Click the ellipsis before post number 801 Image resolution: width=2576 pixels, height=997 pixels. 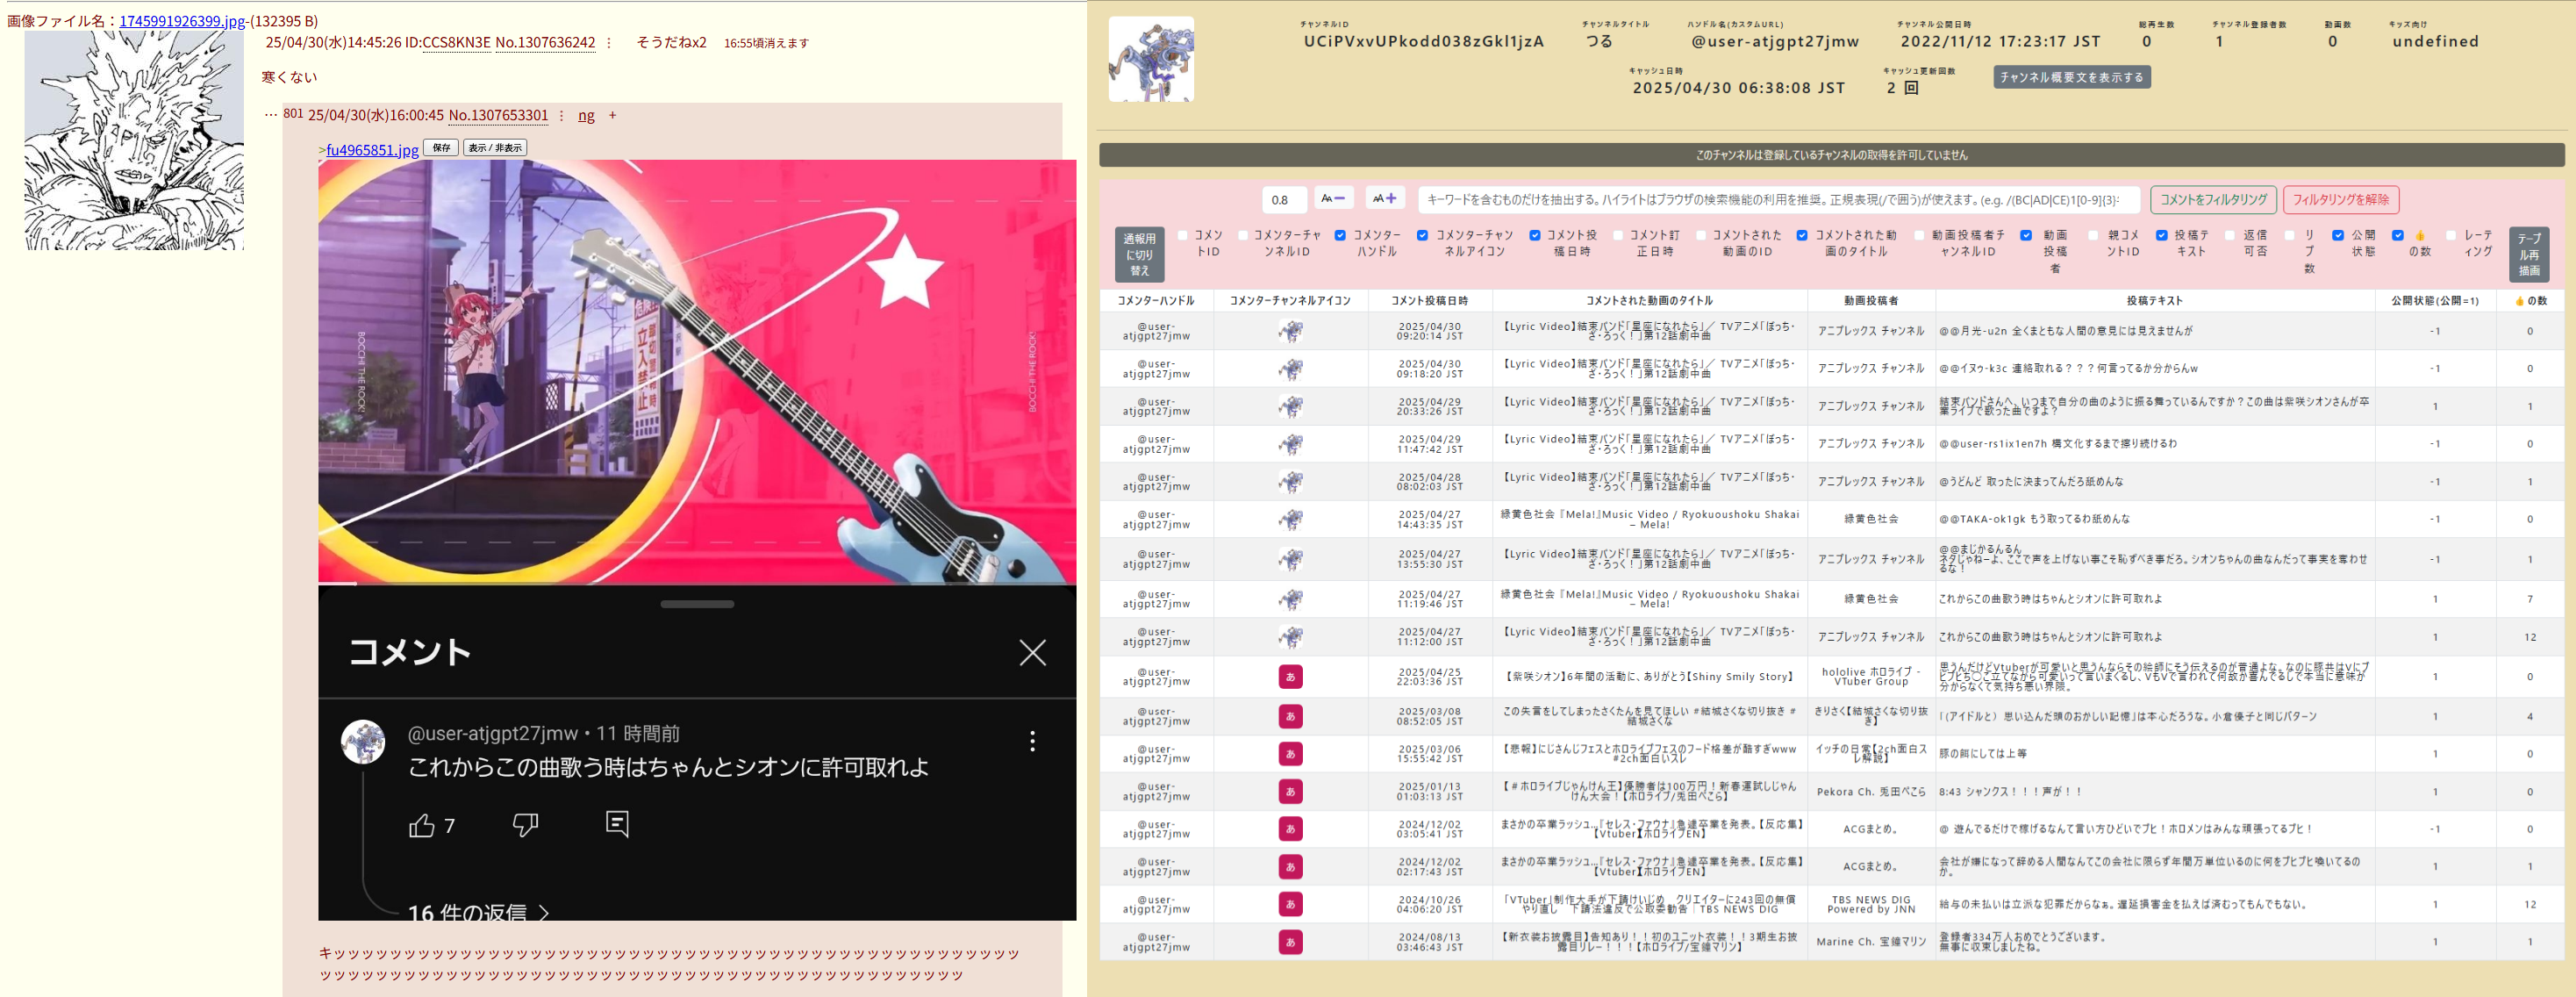point(271,115)
